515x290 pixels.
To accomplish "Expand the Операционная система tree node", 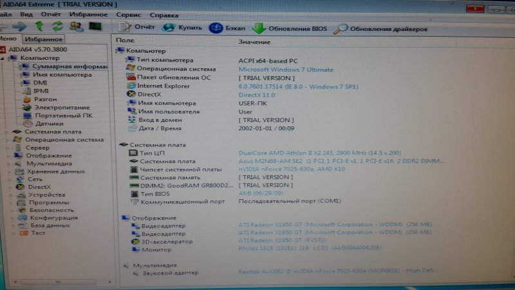I will click(8, 139).
